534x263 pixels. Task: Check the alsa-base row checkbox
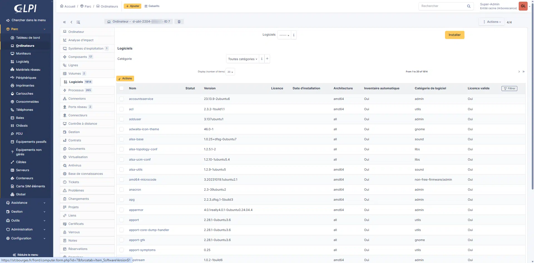click(122, 139)
